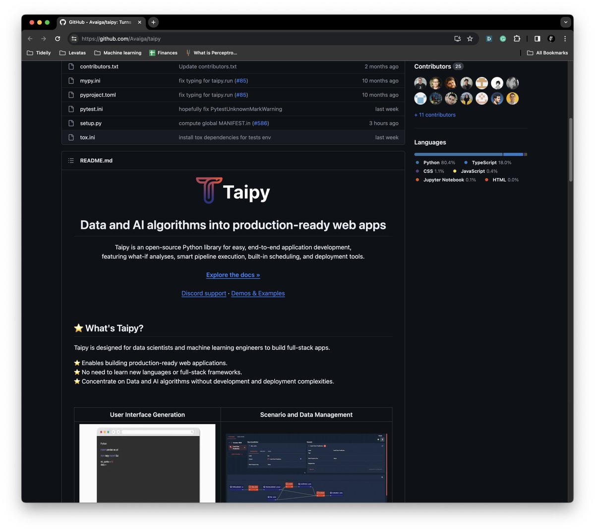The height and width of the screenshot is (531, 595).
Task: Click the User Interface Generation demo thumbnail
Action: (x=147, y=463)
